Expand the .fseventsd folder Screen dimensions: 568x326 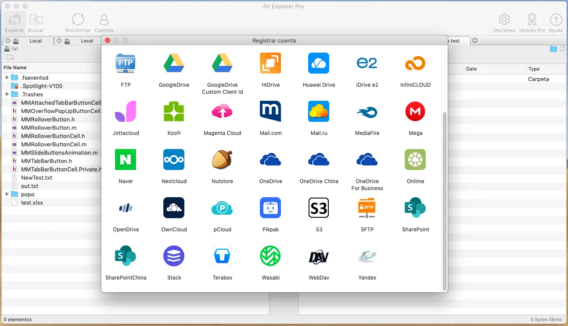7,78
